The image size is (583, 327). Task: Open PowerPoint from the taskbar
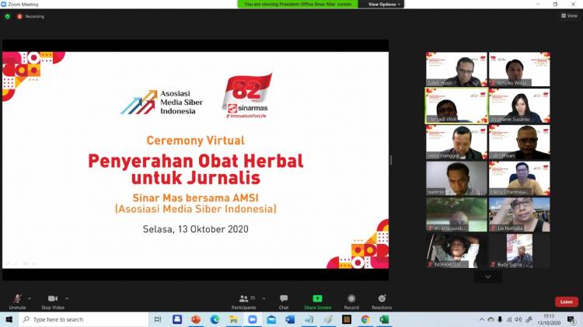[196, 319]
